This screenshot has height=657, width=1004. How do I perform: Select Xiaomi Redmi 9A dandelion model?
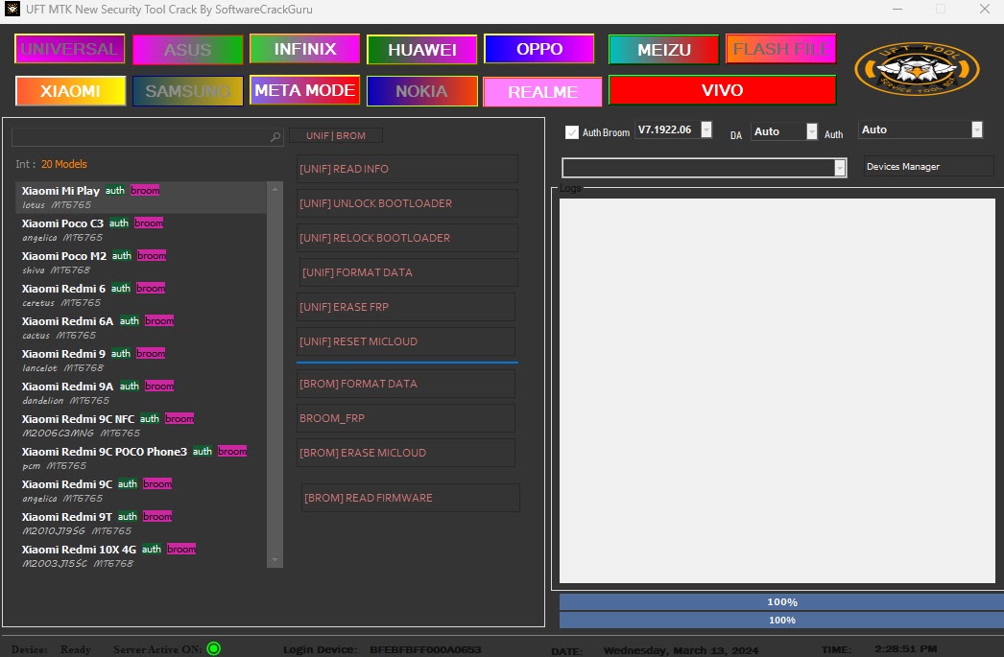click(x=141, y=393)
